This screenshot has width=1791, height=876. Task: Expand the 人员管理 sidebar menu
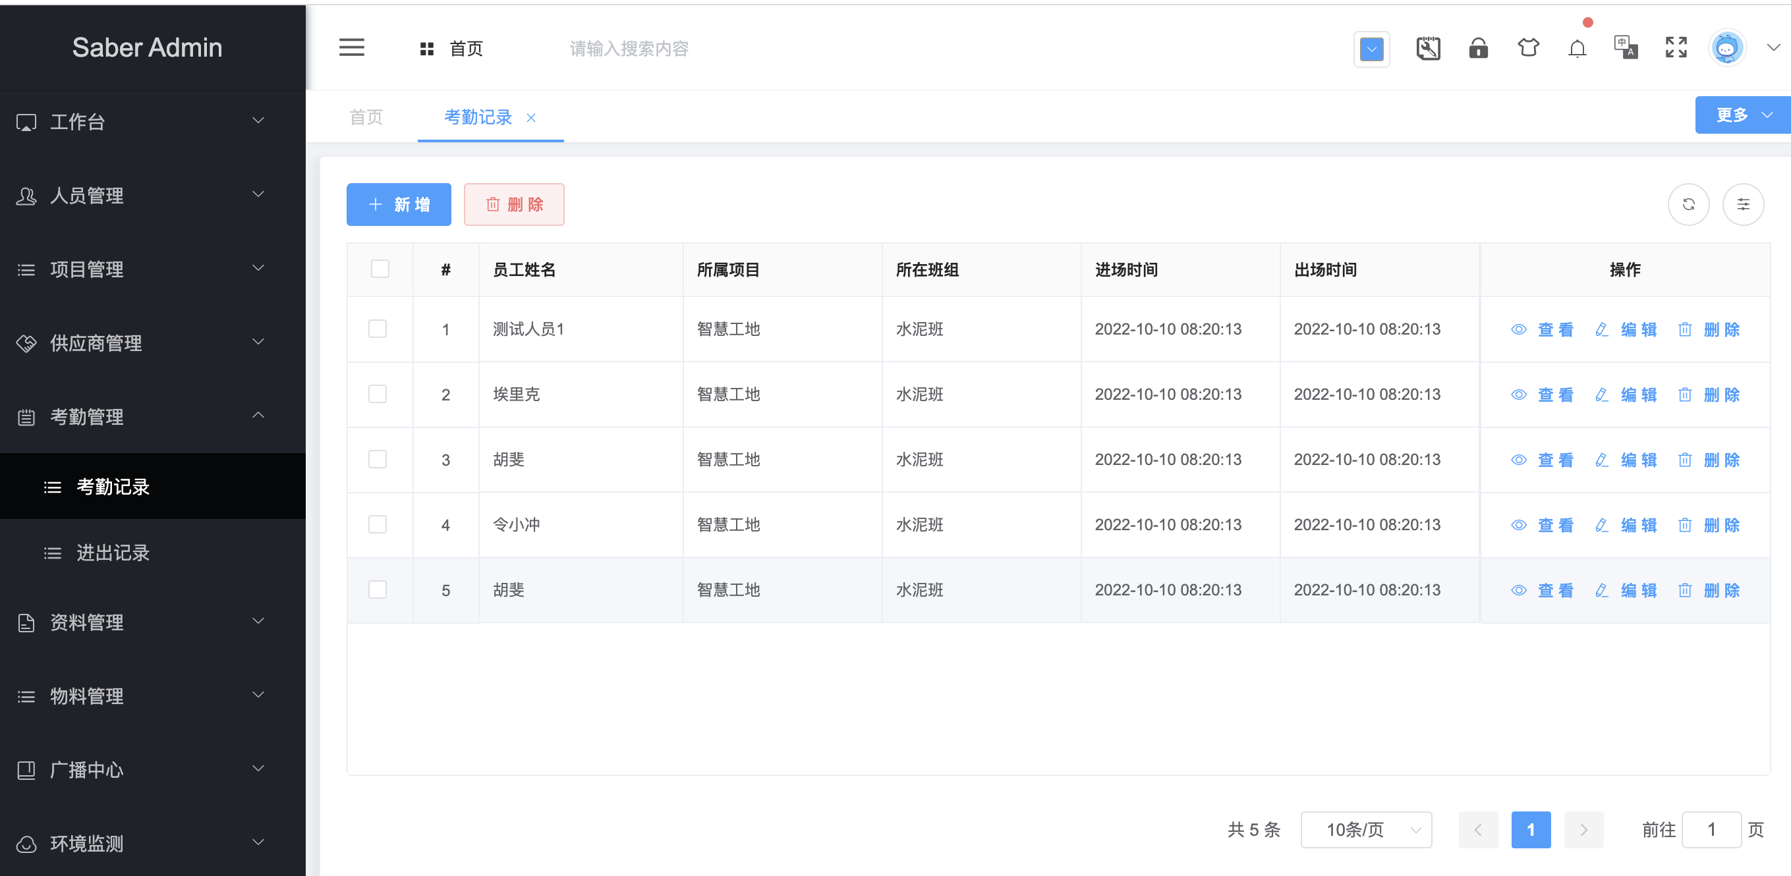pos(153,195)
